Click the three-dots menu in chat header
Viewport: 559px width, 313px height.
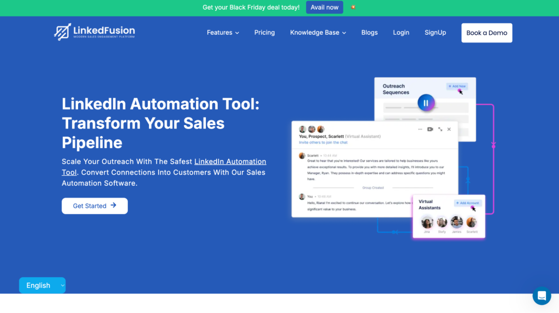pos(420,129)
